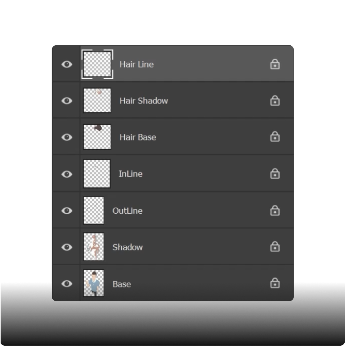Unlock the Hair Shadow layer via lock icon
The width and height of the screenshot is (345, 346).
[x=275, y=101]
